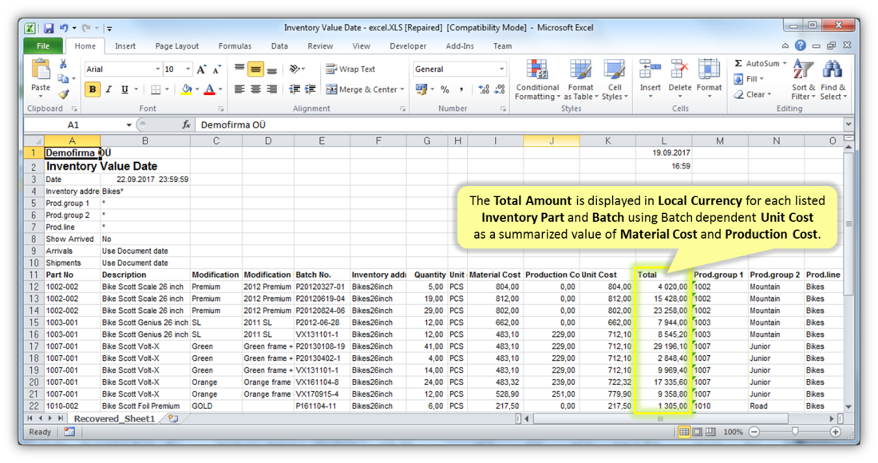Click the Percent Style icon
This screenshot has width=878, height=463.
click(445, 89)
